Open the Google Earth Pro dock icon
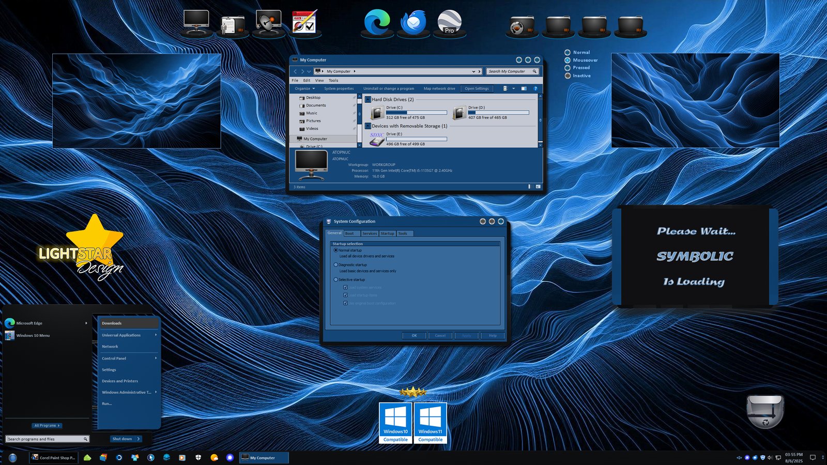 (x=449, y=22)
